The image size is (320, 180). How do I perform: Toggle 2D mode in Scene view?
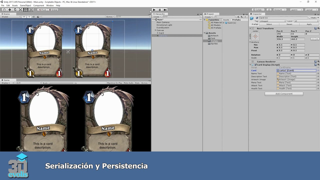pos(24,17)
